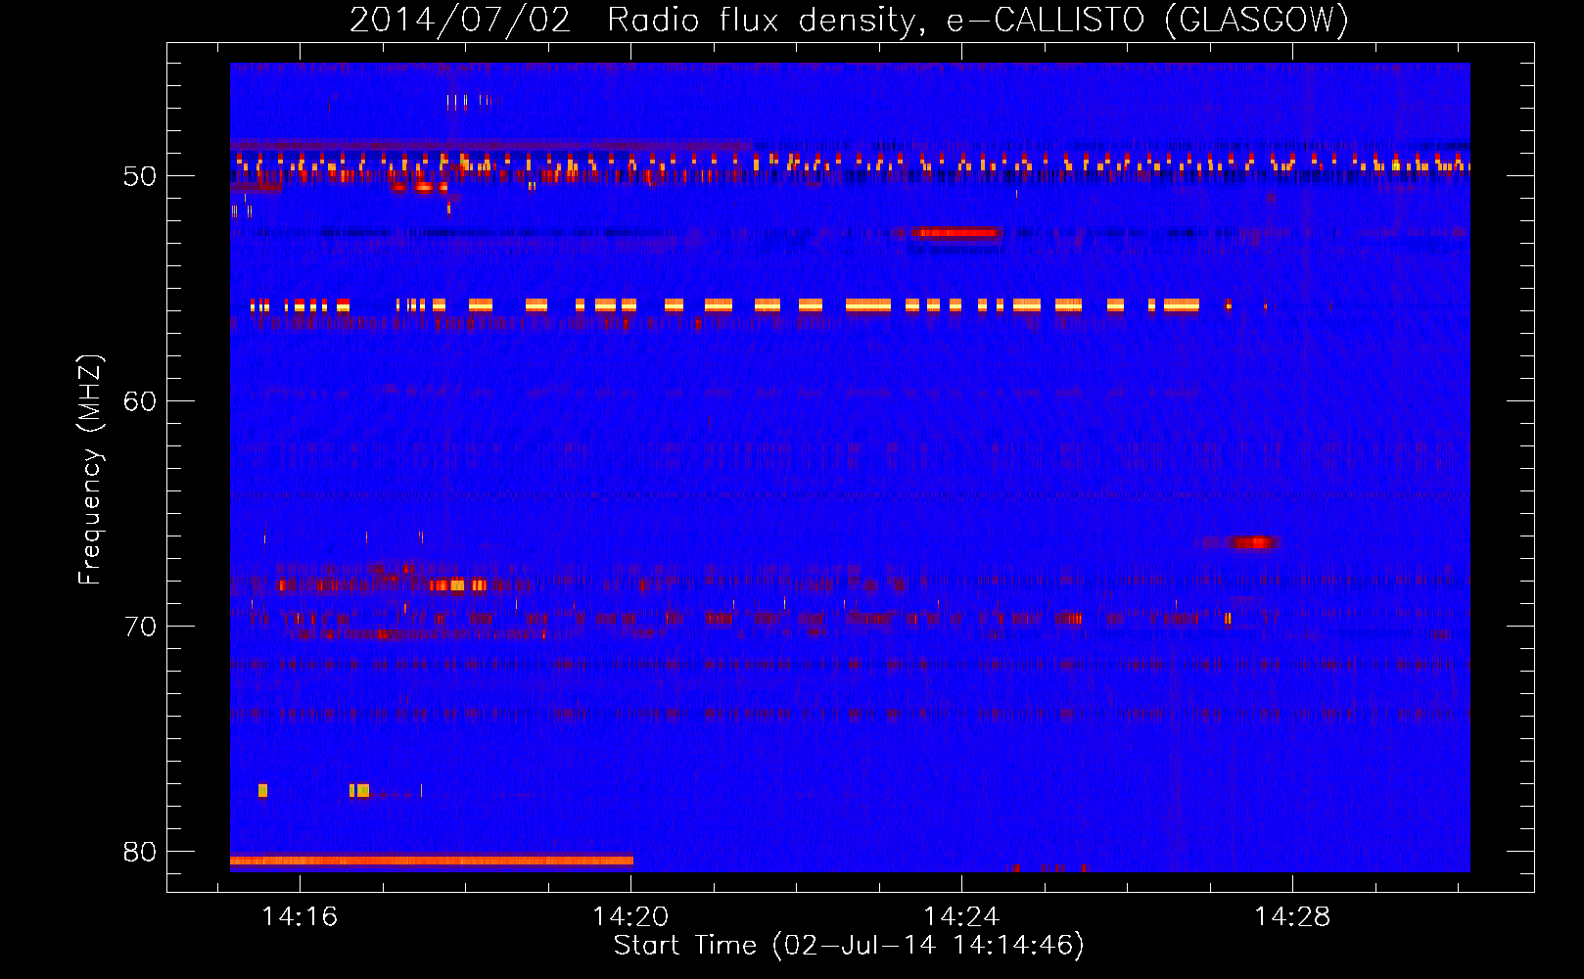The height and width of the screenshot is (979, 1584).
Task: Click the 70 frequency tick label
Action: pyautogui.click(x=140, y=627)
